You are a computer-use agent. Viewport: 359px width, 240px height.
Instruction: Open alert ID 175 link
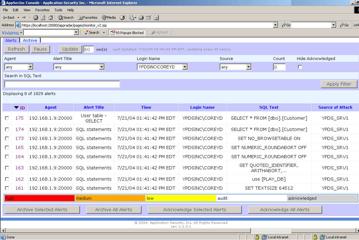coord(19,118)
